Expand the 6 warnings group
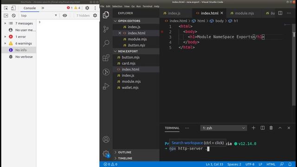Screen dimensions: 297x167 (x=5, y=43)
